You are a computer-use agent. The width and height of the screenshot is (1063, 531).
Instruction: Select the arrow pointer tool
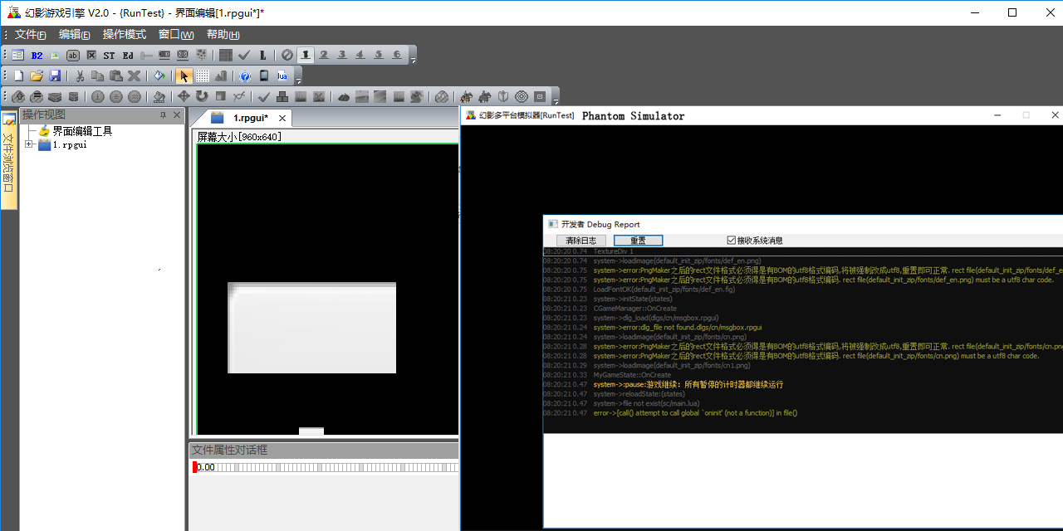pos(184,76)
